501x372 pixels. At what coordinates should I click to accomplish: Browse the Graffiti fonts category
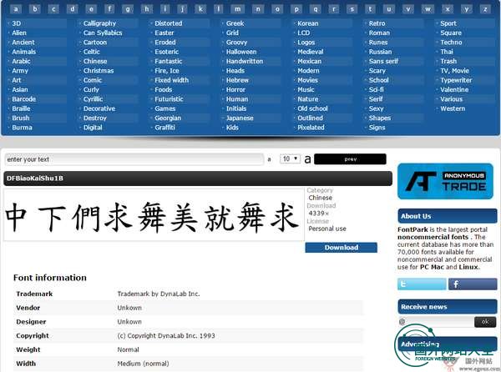[164, 128]
